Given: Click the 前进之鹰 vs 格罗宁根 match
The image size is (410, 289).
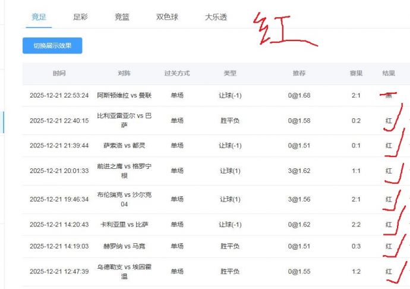Looking at the screenshot, I should 124,171.
